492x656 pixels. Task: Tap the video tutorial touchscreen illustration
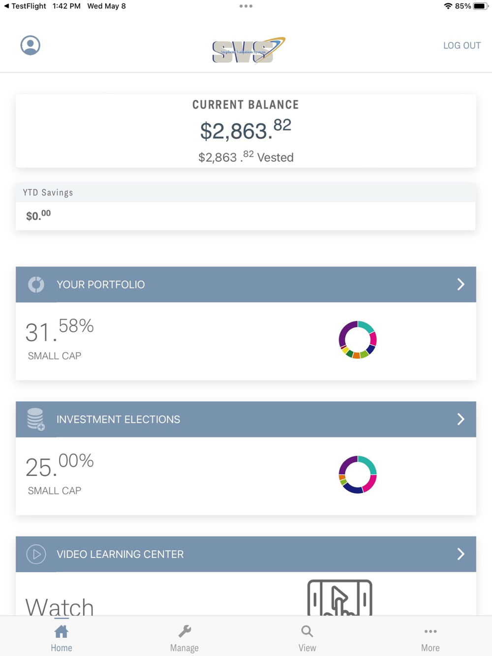click(339, 597)
